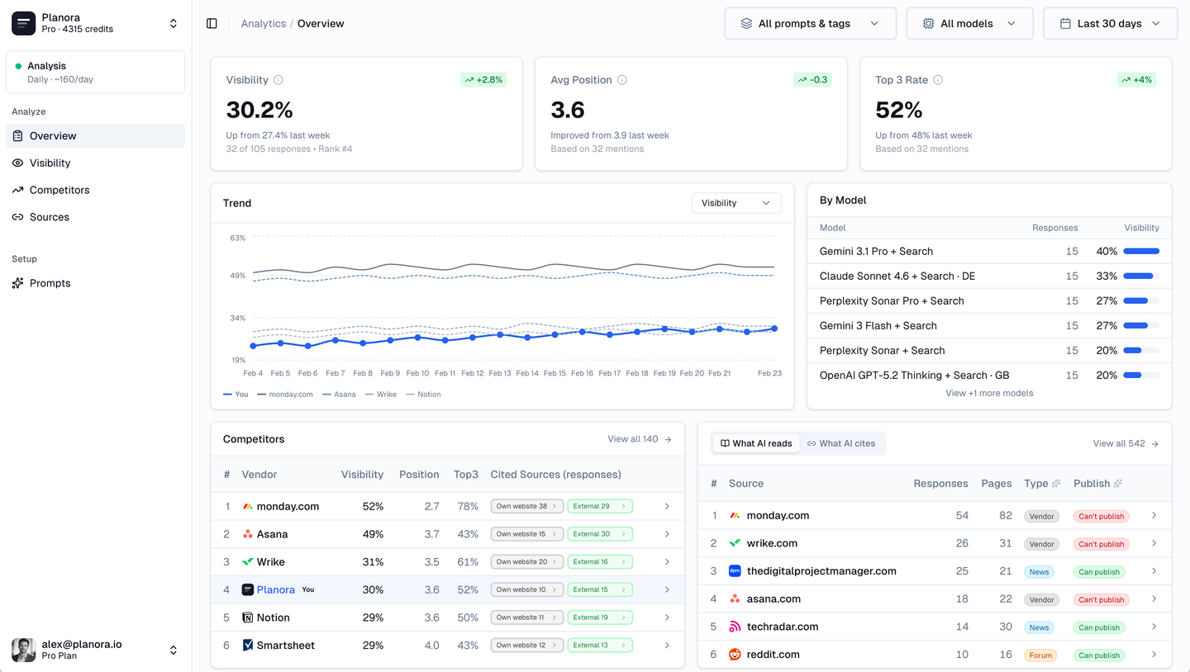
Task: Collapse the sidebar with the panel icon
Action: point(212,23)
